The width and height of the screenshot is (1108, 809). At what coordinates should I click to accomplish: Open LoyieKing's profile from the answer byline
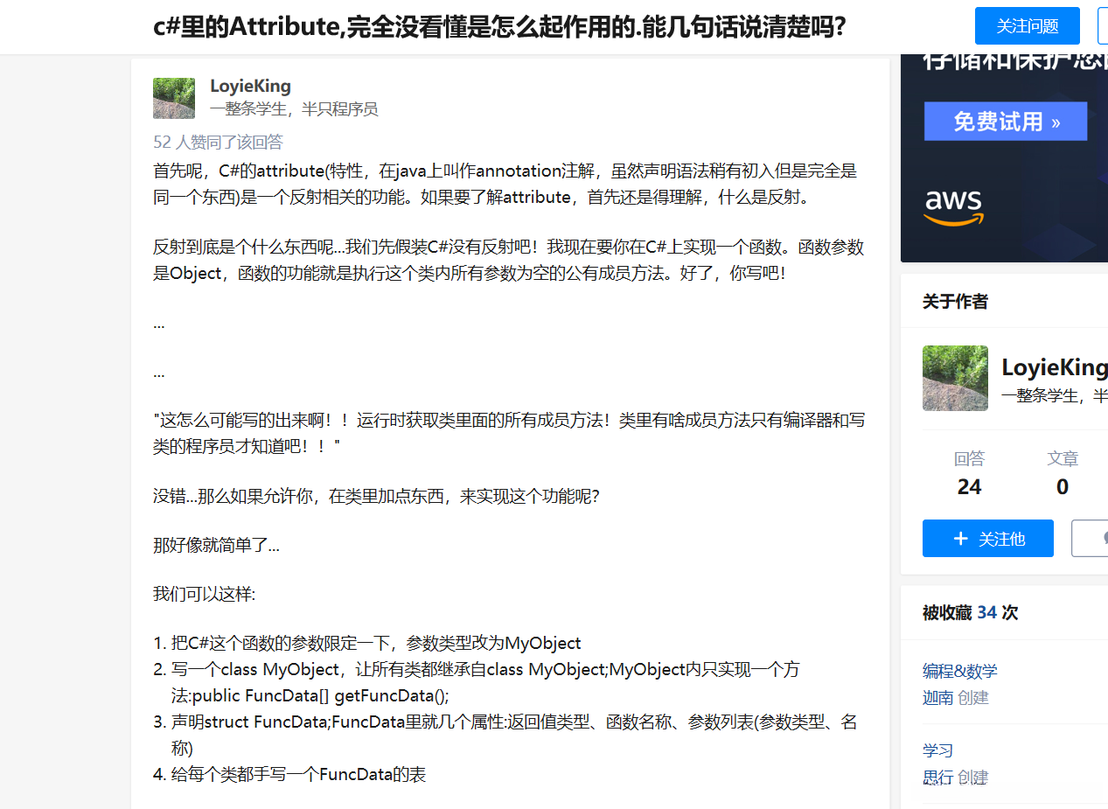(x=250, y=86)
